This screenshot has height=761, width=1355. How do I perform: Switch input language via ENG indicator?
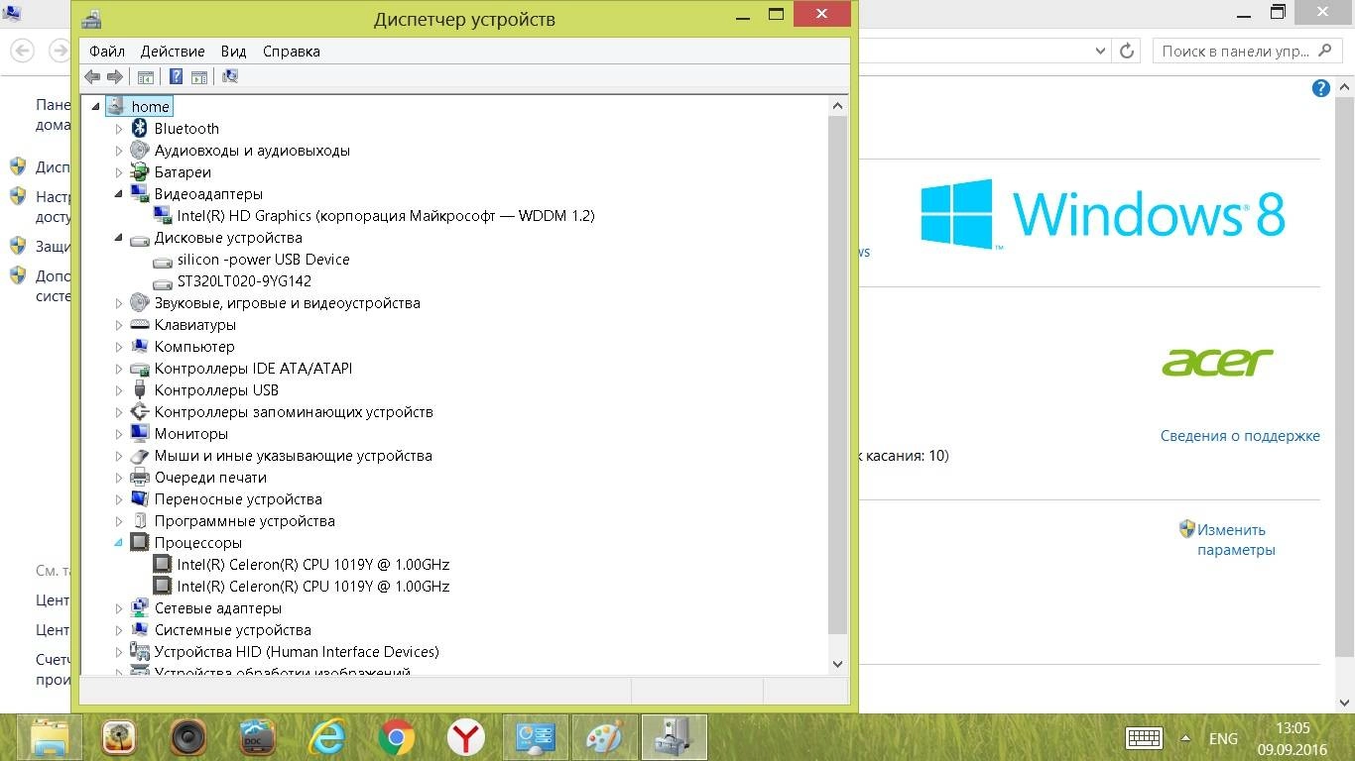(x=1223, y=738)
